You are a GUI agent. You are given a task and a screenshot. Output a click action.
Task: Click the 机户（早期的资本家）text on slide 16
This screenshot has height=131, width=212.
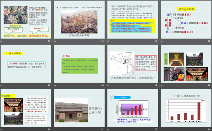point(181,14)
